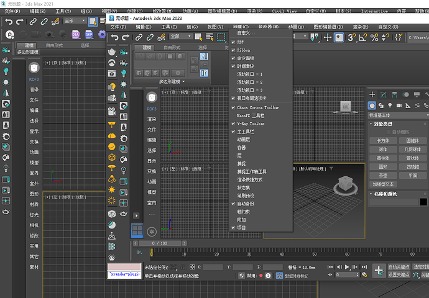This screenshot has height=298, width=429.
Task: Click the Percent Snap Toggle icon
Action: point(374,37)
